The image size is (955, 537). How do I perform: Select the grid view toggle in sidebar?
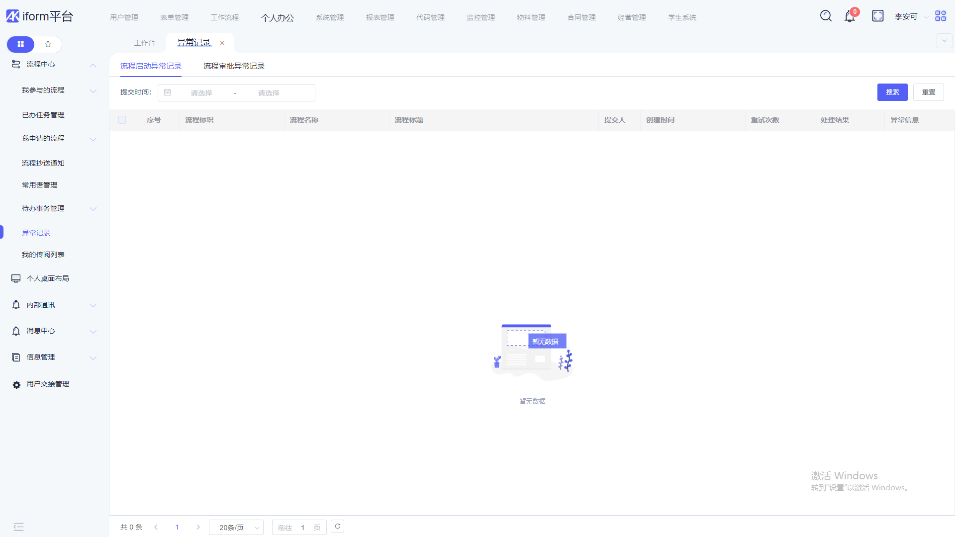coord(20,44)
